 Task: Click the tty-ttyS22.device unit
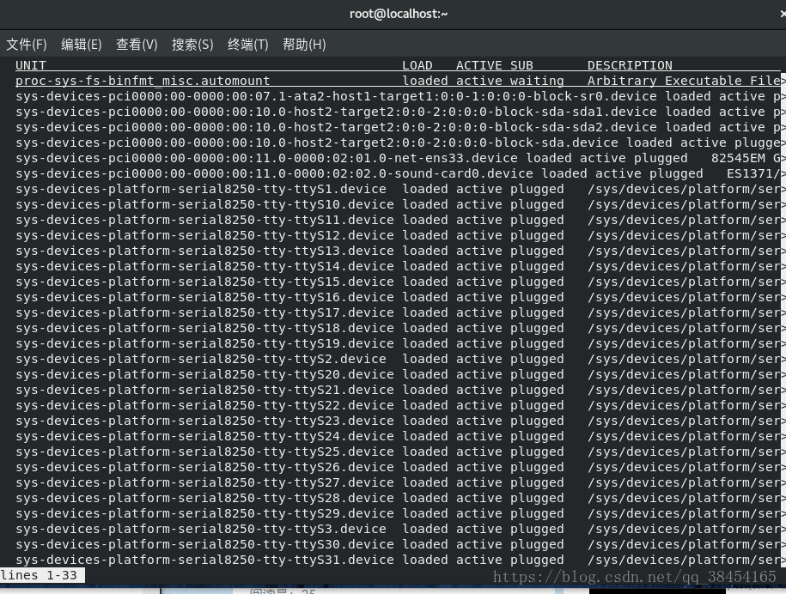click(204, 406)
